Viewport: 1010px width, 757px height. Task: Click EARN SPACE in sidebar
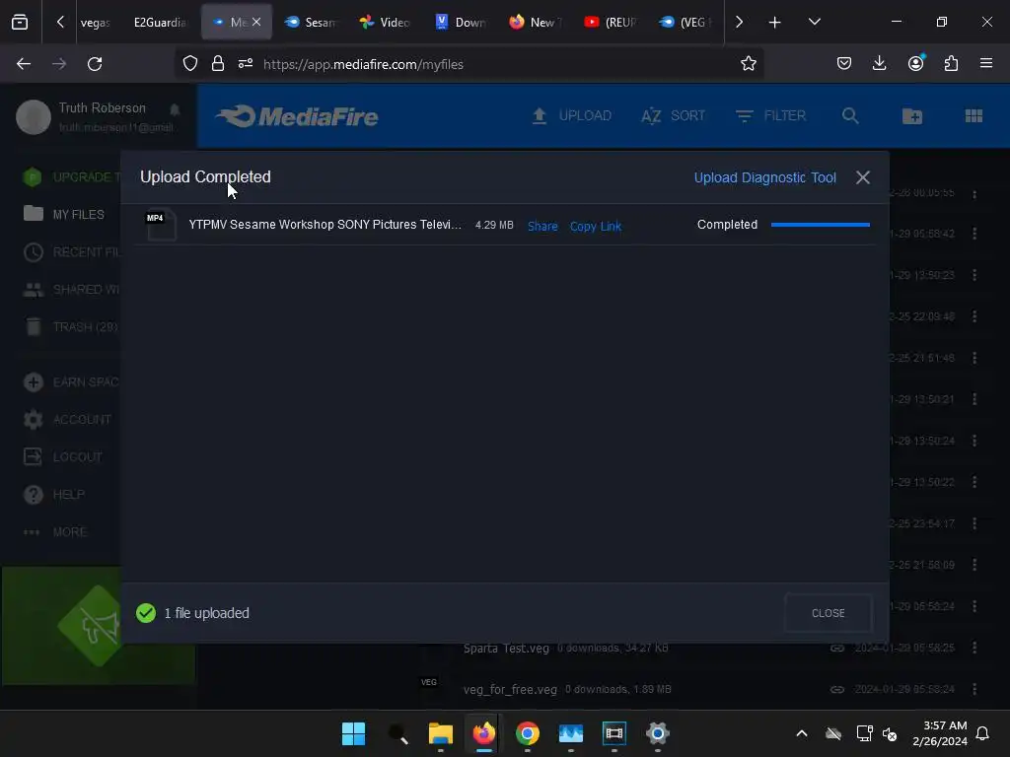(x=71, y=382)
